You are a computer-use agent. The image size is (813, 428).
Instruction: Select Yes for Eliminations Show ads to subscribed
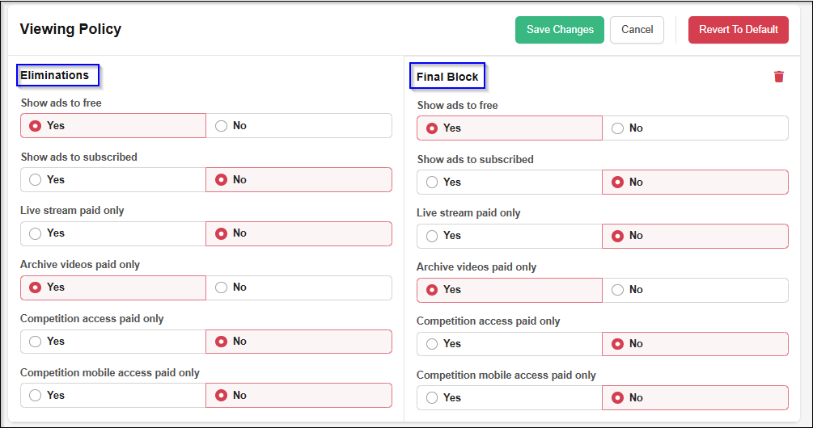click(x=36, y=180)
